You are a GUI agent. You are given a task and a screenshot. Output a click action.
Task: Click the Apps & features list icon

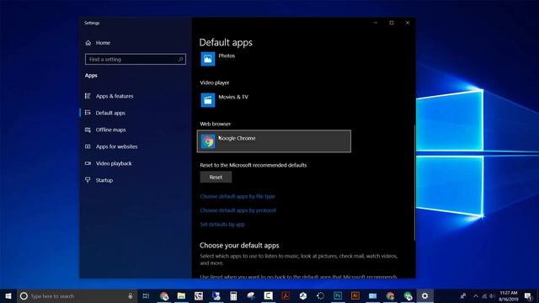pyautogui.click(x=88, y=96)
